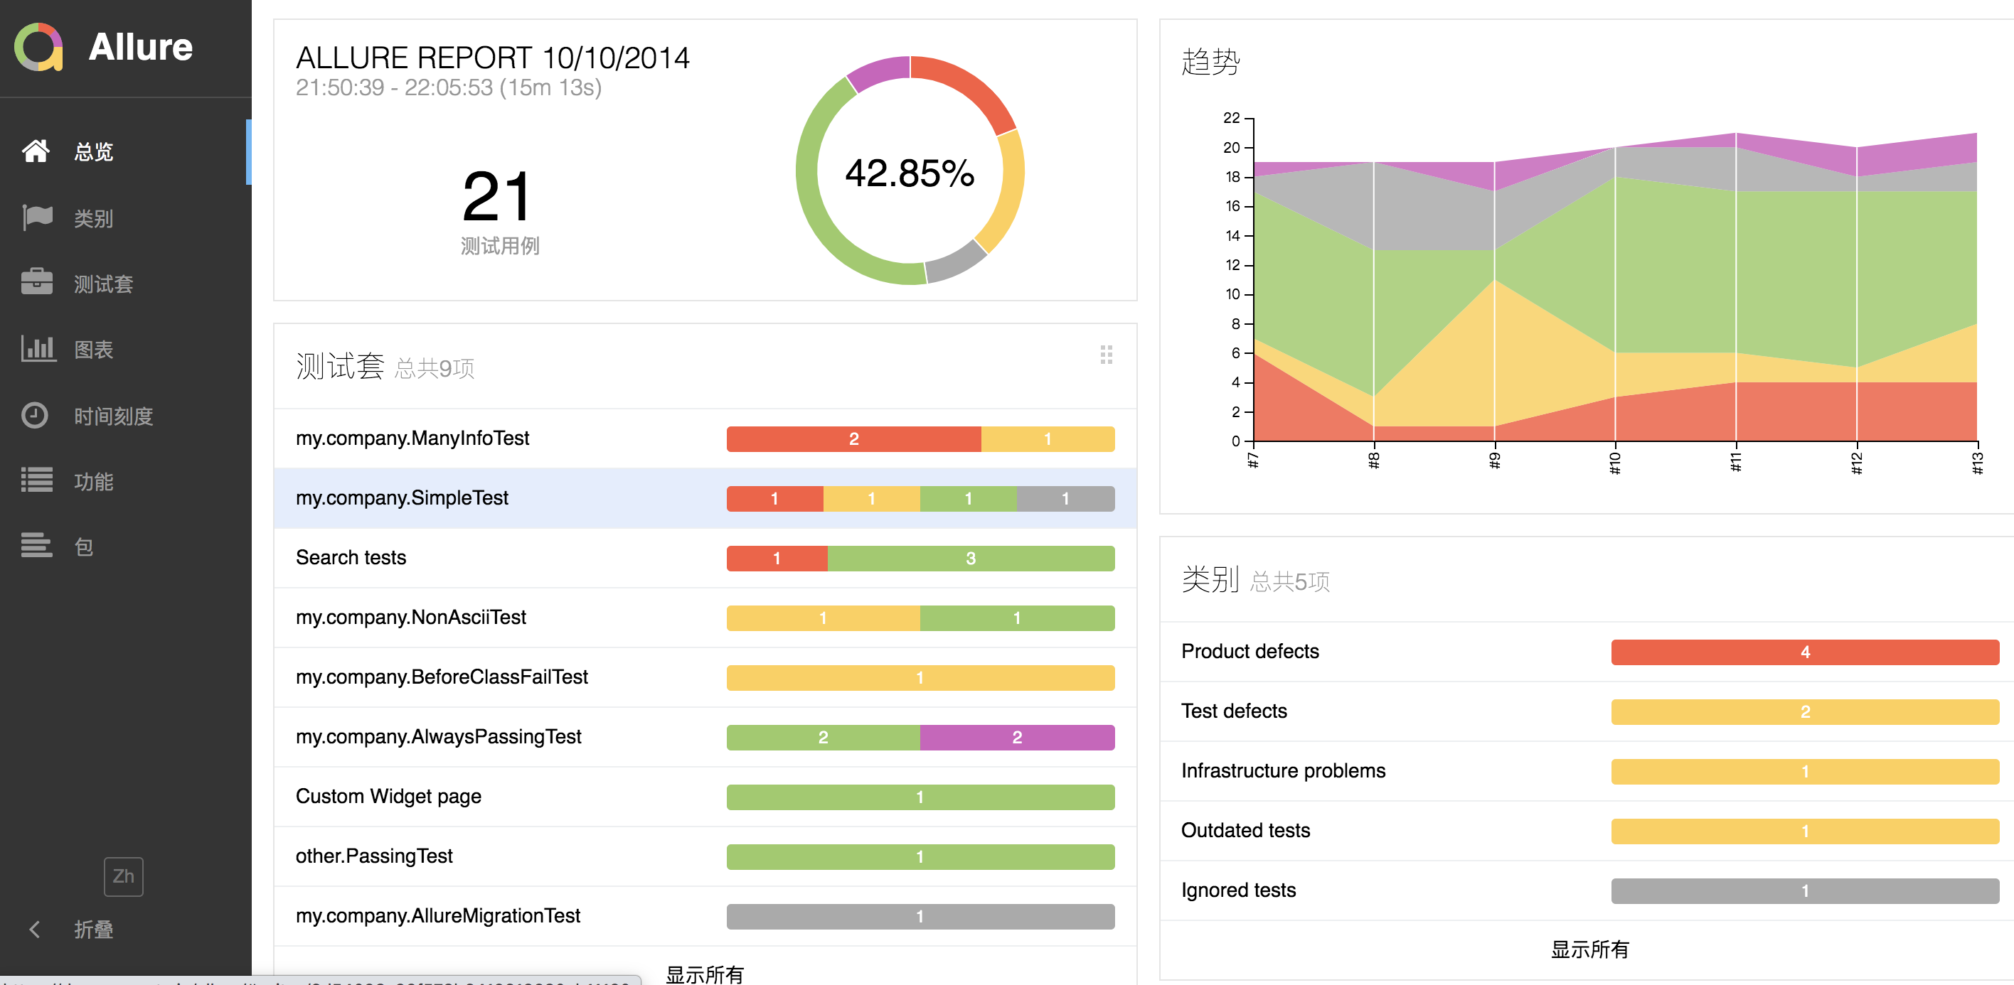Open the Product defects category

[1250, 651]
